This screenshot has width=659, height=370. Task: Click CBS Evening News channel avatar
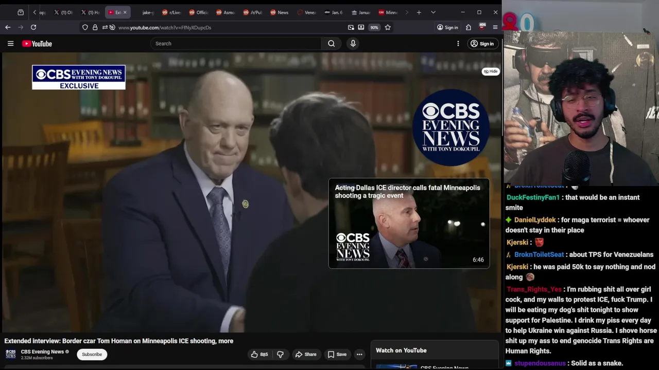click(x=10, y=354)
